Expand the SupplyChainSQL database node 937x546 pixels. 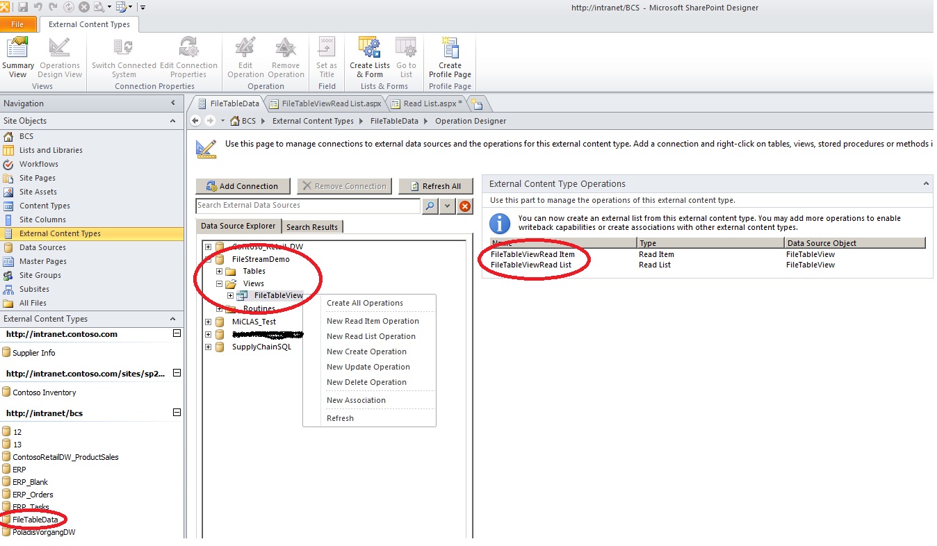208,347
